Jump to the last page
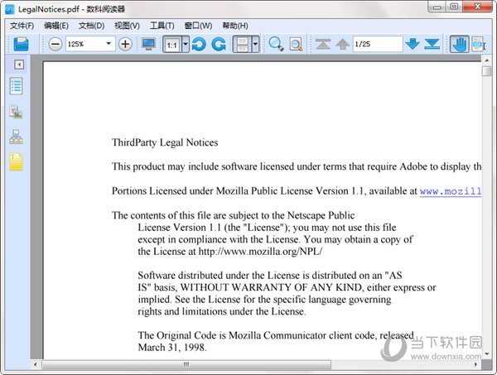Image resolution: width=497 pixels, height=375 pixels. (x=432, y=44)
